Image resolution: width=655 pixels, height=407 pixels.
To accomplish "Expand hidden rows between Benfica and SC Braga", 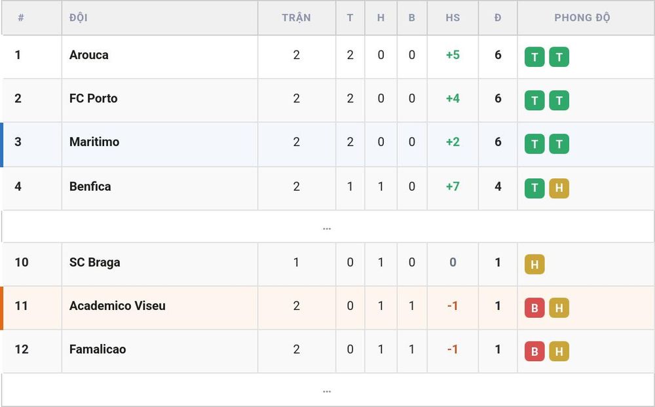I will click(x=327, y=227).
